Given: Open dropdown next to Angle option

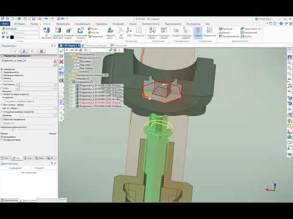Looking at the screenshot, I should (x=18, y=88).
